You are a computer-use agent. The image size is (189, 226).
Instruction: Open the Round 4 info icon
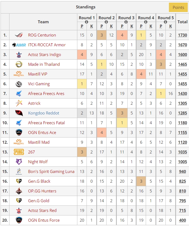146,22
